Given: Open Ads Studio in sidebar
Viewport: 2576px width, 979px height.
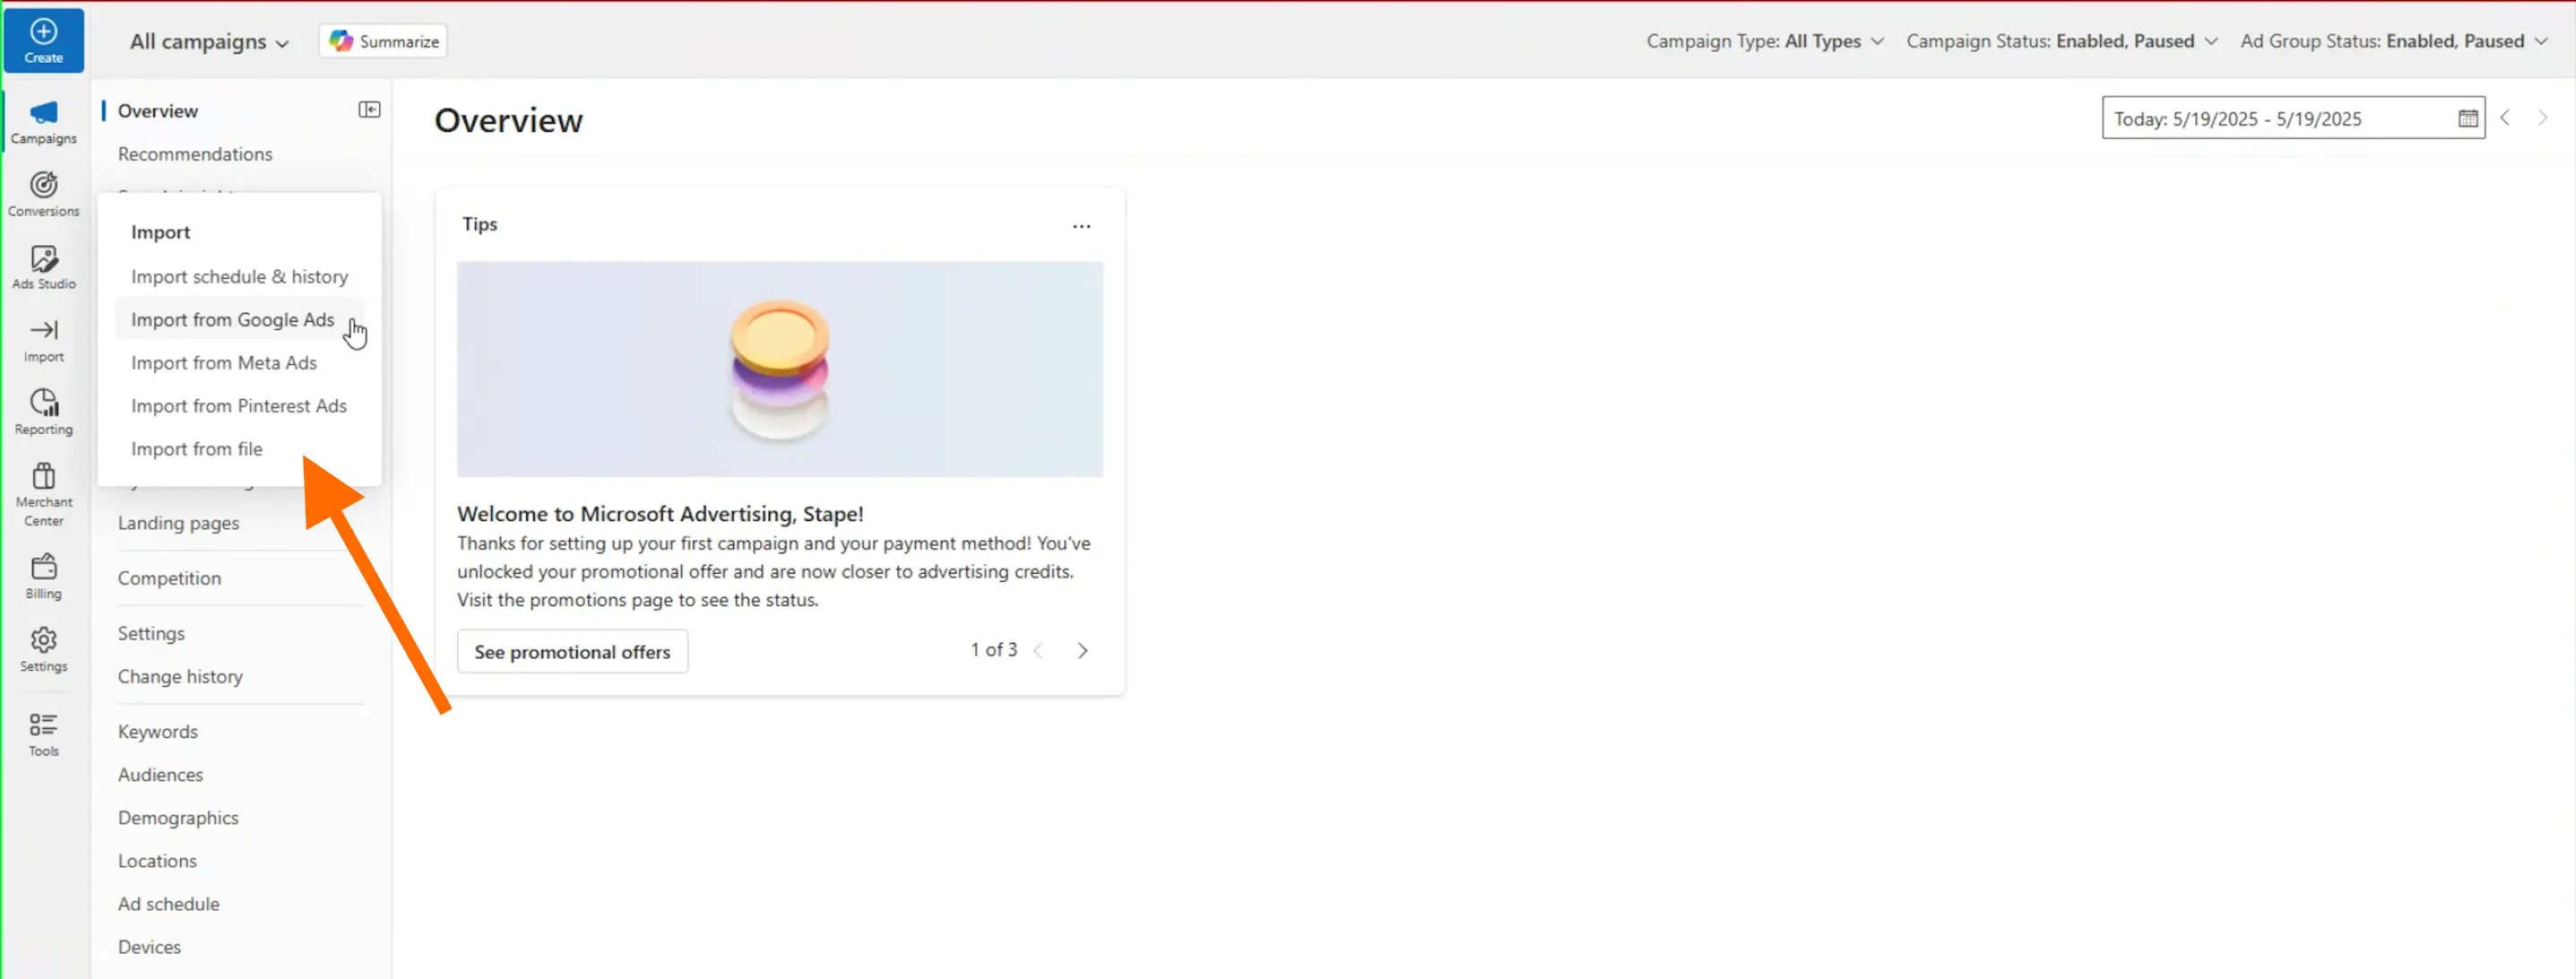Looking at the screenshot, I should point(43,259).
